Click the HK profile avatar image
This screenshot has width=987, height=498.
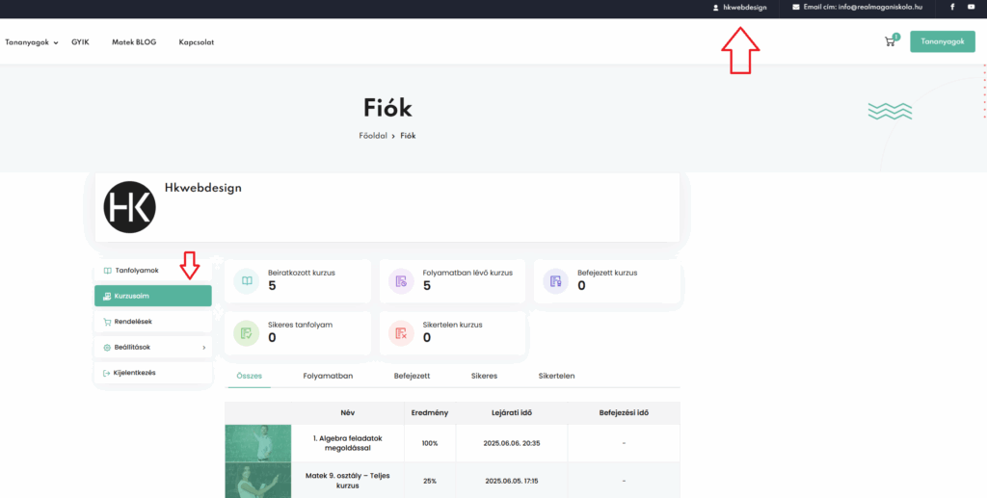pyautogui.click(x=129, y=206)
